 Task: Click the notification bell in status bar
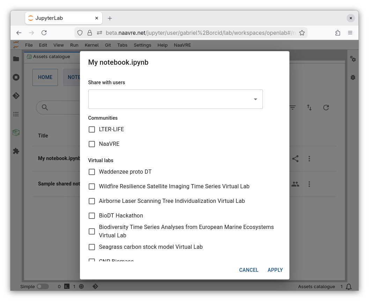pos(348,287)
